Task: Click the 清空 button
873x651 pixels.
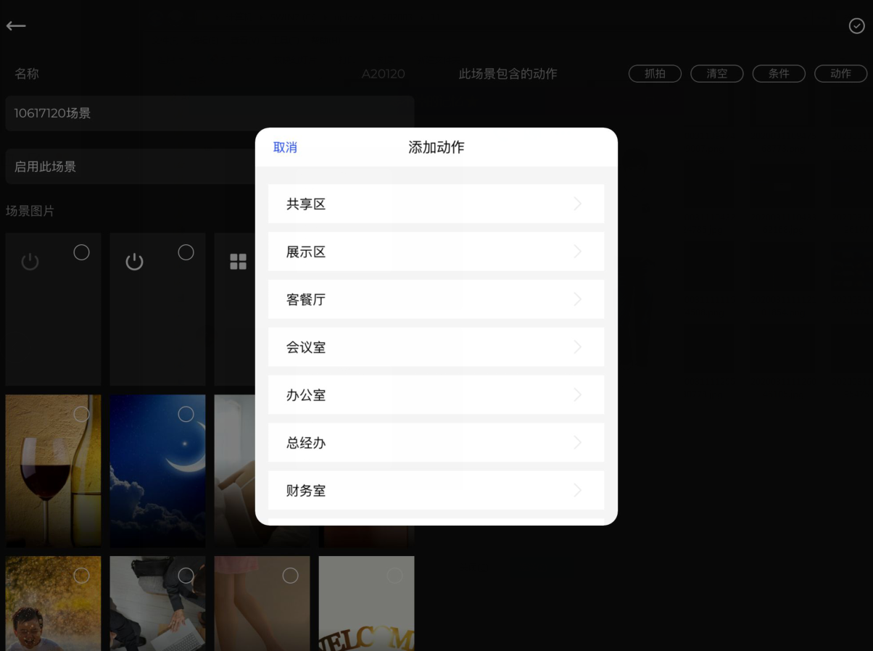Action: [716, 74]
